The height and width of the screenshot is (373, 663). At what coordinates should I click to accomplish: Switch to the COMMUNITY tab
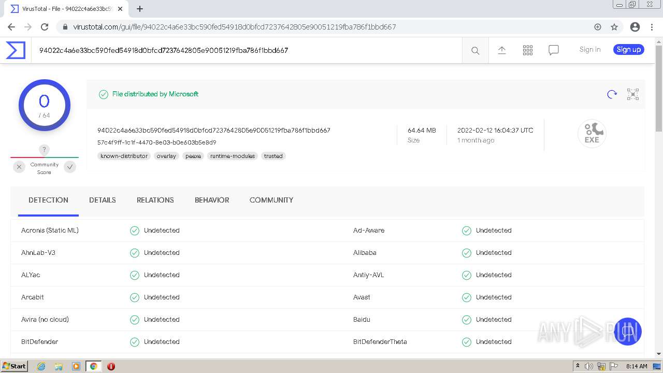coord(271,200)
